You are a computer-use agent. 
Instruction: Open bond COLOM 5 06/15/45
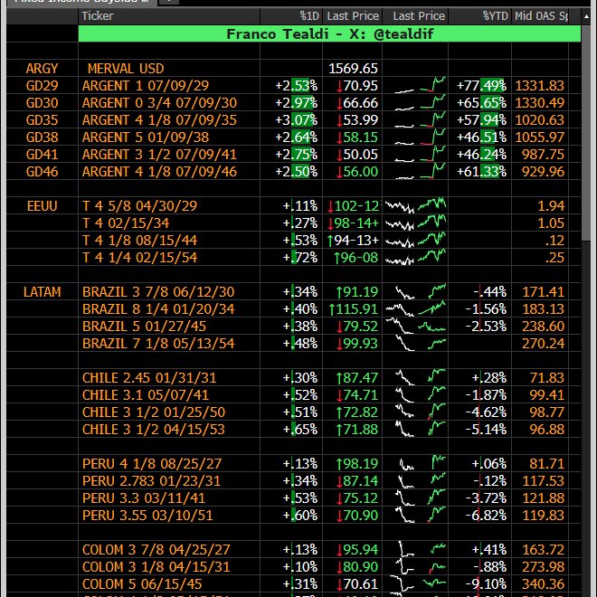click(x=142, y=583)
